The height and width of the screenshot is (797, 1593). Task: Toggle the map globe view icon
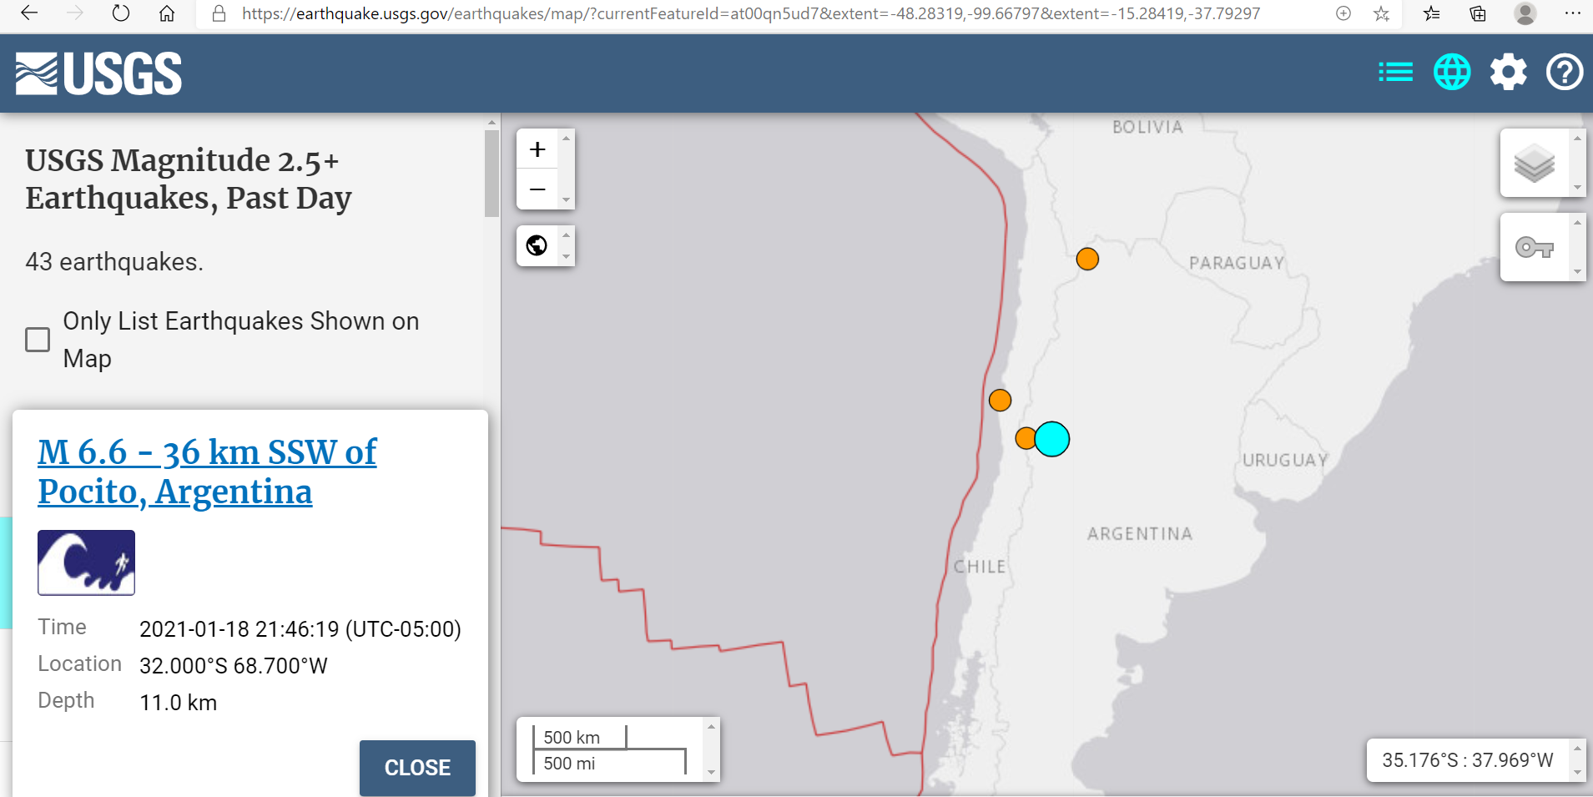(1452, 72)
